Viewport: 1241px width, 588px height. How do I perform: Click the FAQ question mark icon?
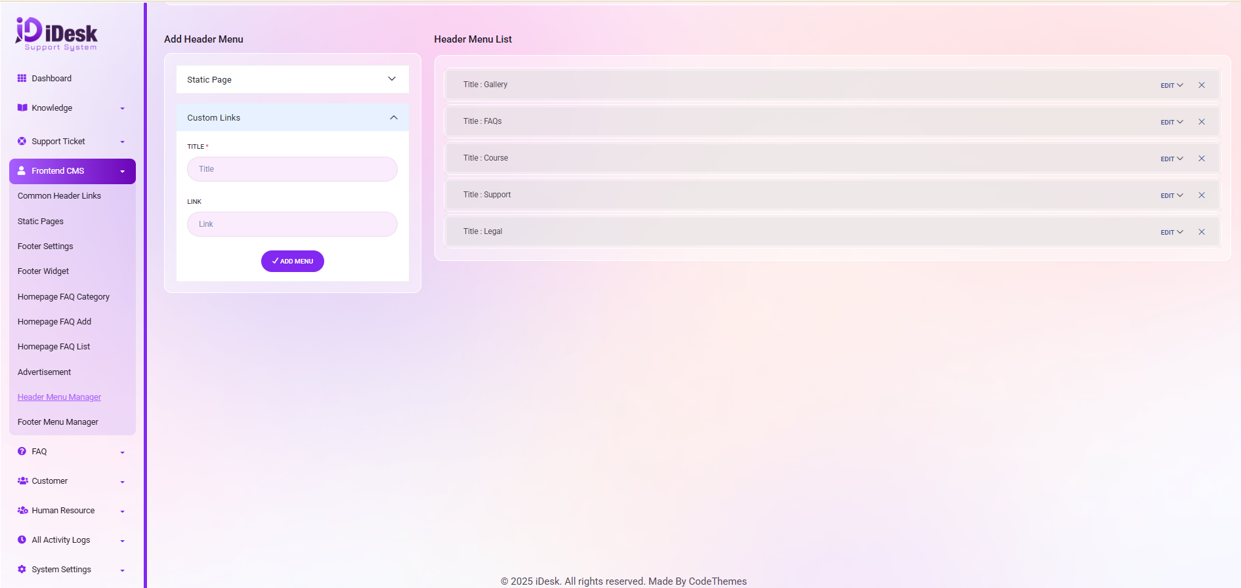tap(22, 451)
